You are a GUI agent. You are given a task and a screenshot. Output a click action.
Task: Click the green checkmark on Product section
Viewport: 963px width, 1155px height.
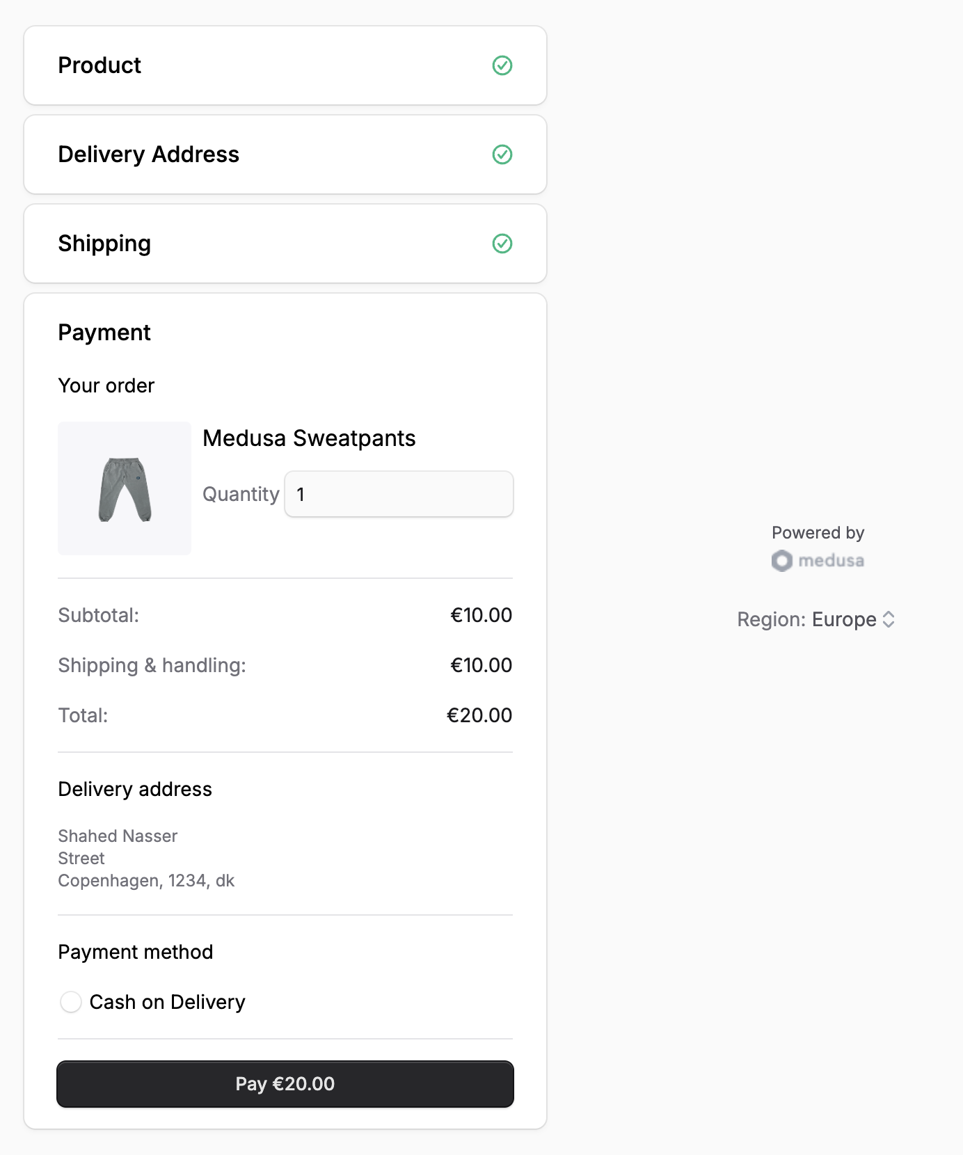pos(502,65)
